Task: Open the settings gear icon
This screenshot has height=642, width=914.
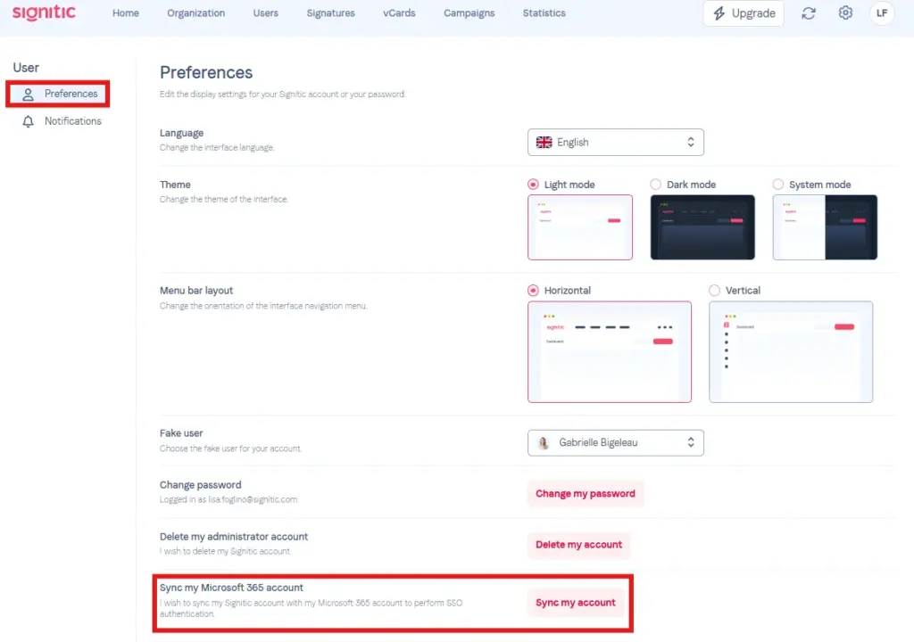Action: click(845, 12)
